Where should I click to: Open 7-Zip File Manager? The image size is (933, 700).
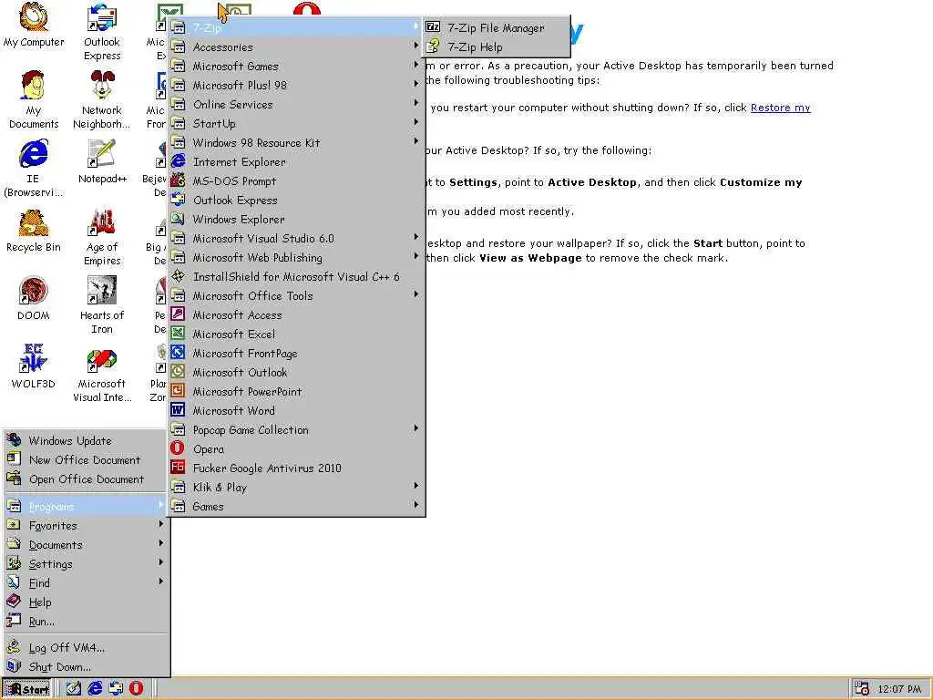(497, 27)
